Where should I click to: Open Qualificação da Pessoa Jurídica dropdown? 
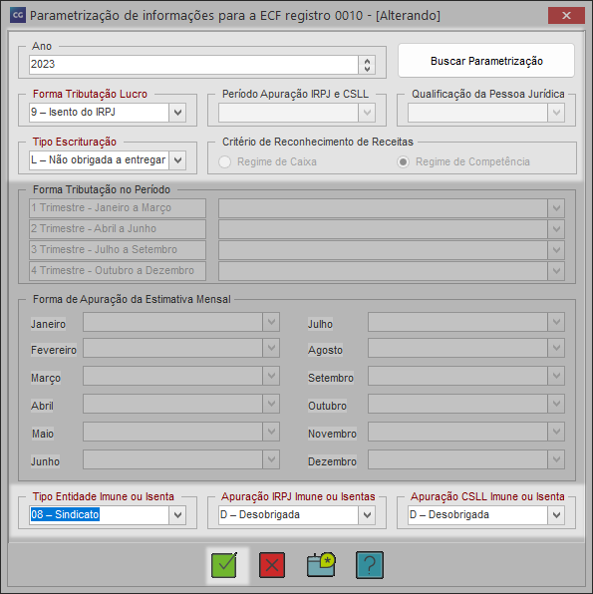[556, 113]
